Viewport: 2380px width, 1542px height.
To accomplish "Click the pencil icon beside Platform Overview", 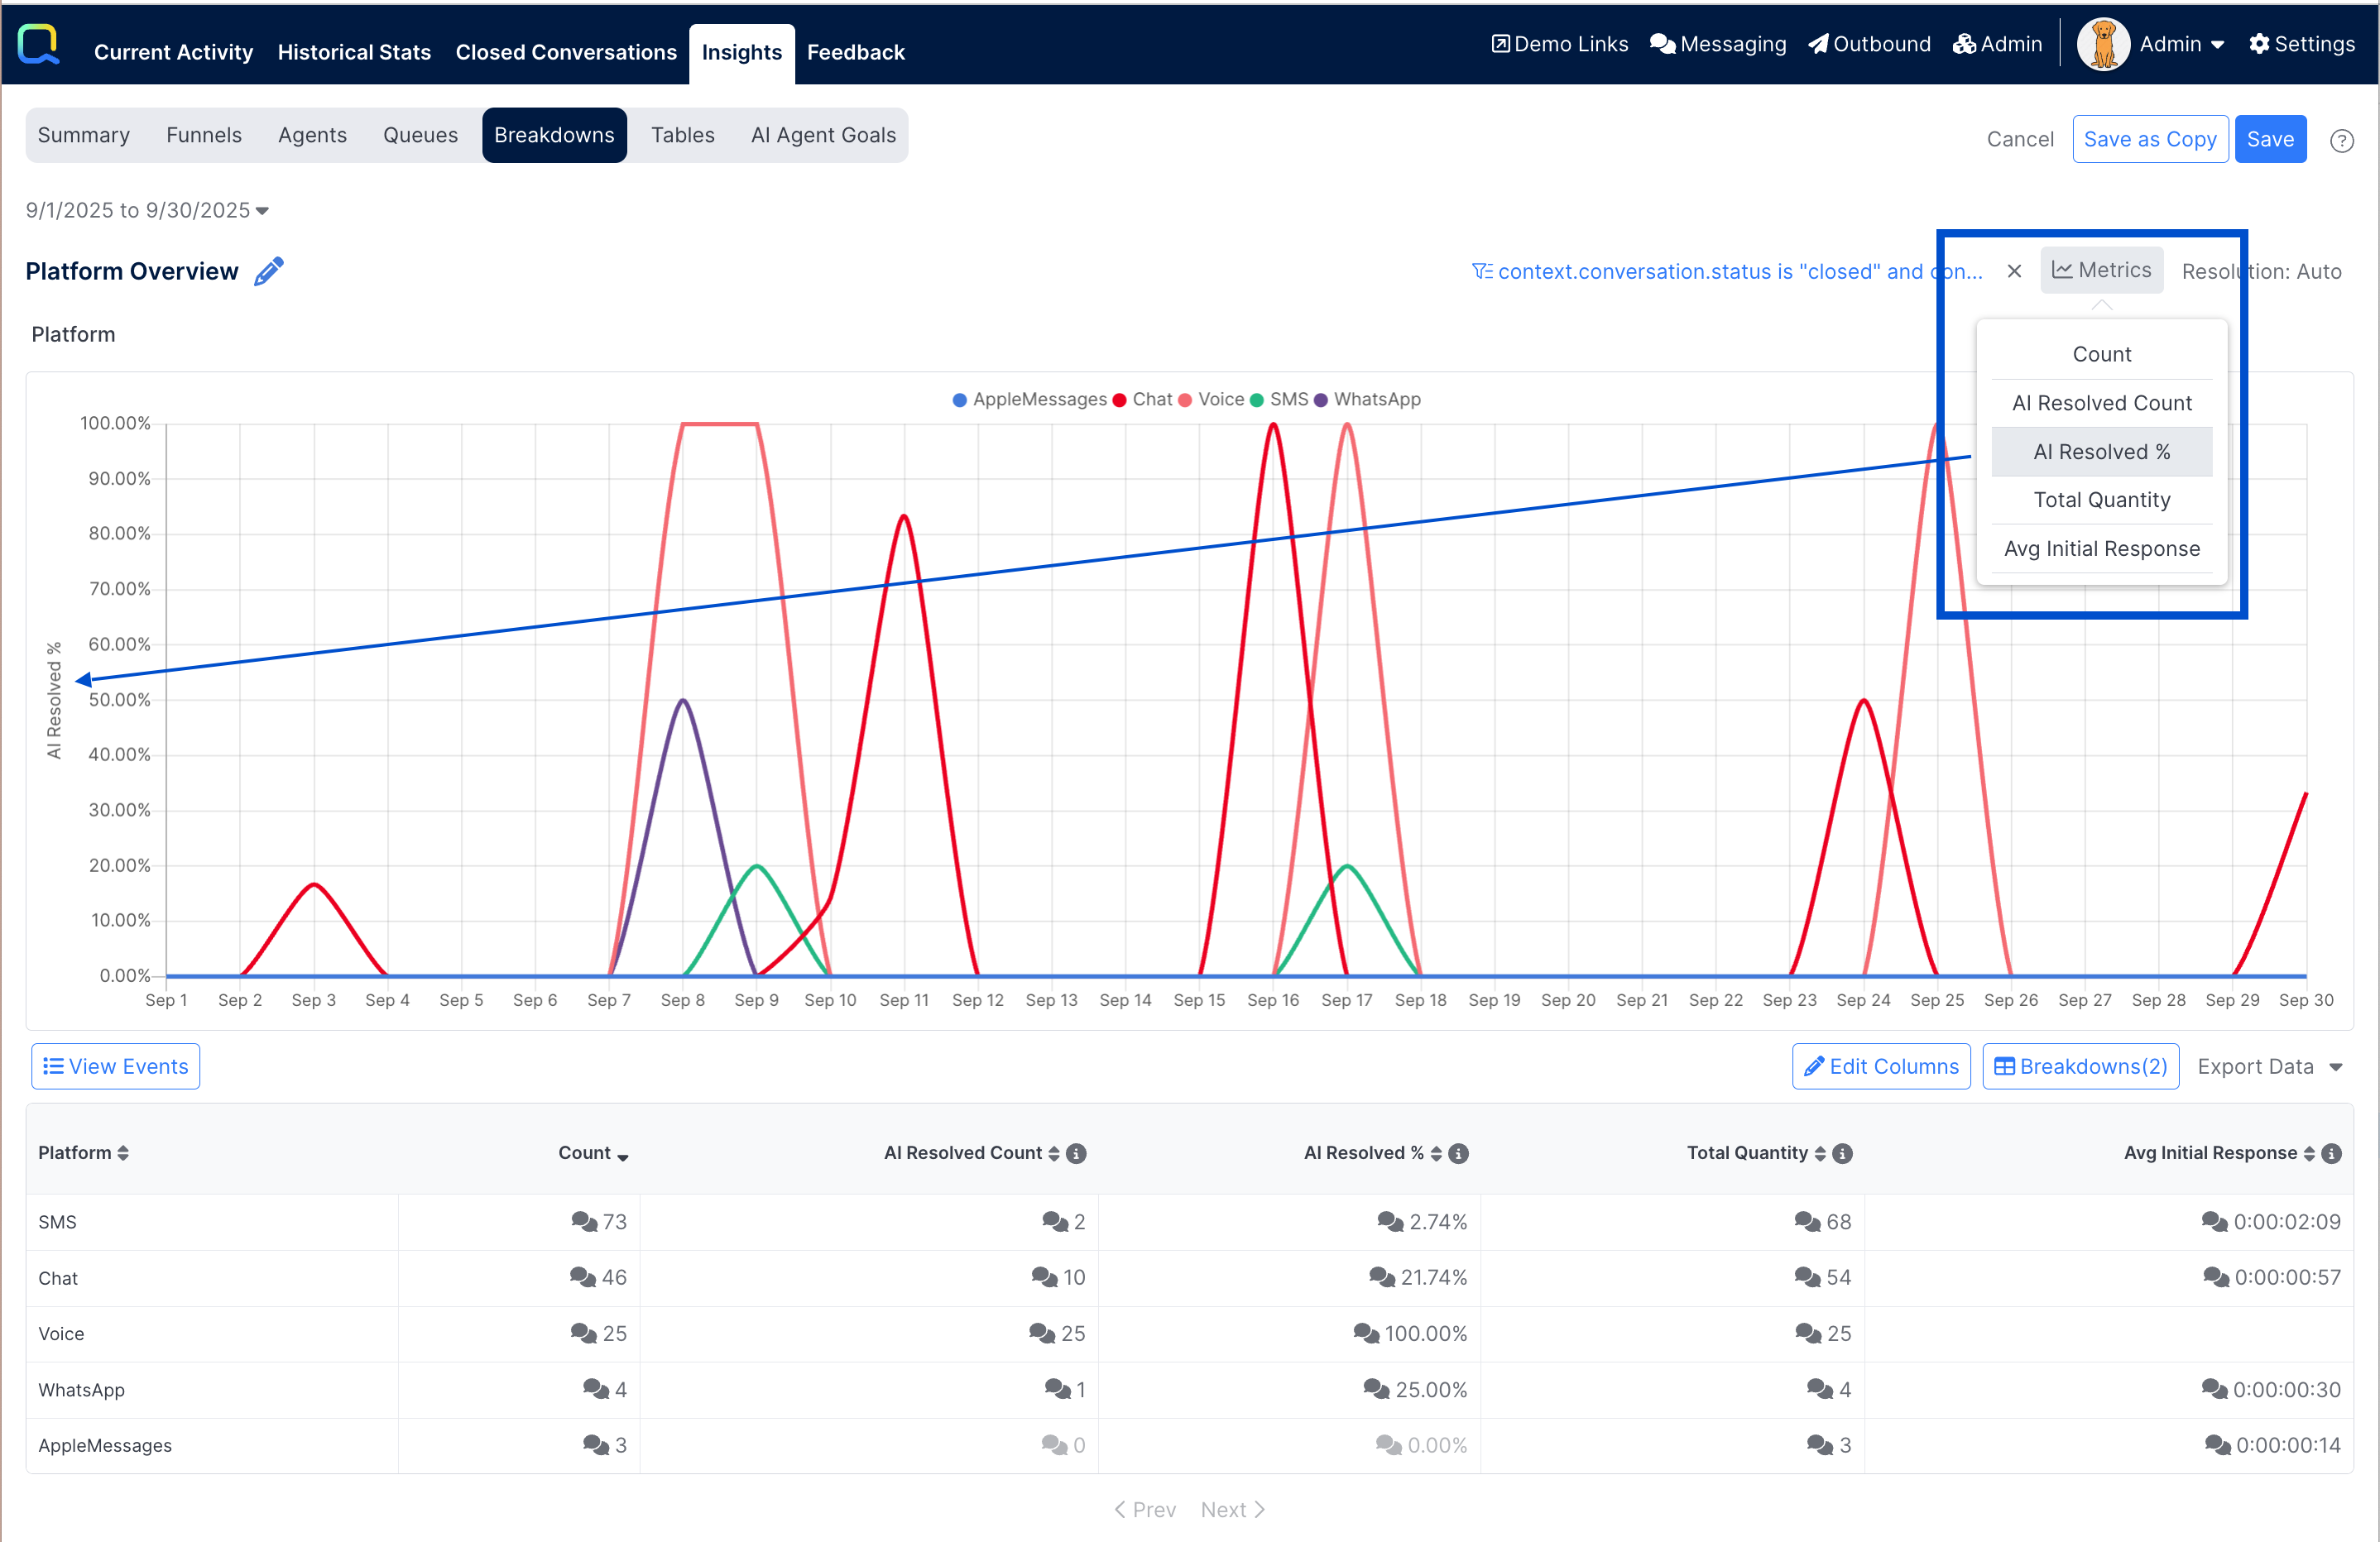I will pyautogui.click(x=268, y=272).
